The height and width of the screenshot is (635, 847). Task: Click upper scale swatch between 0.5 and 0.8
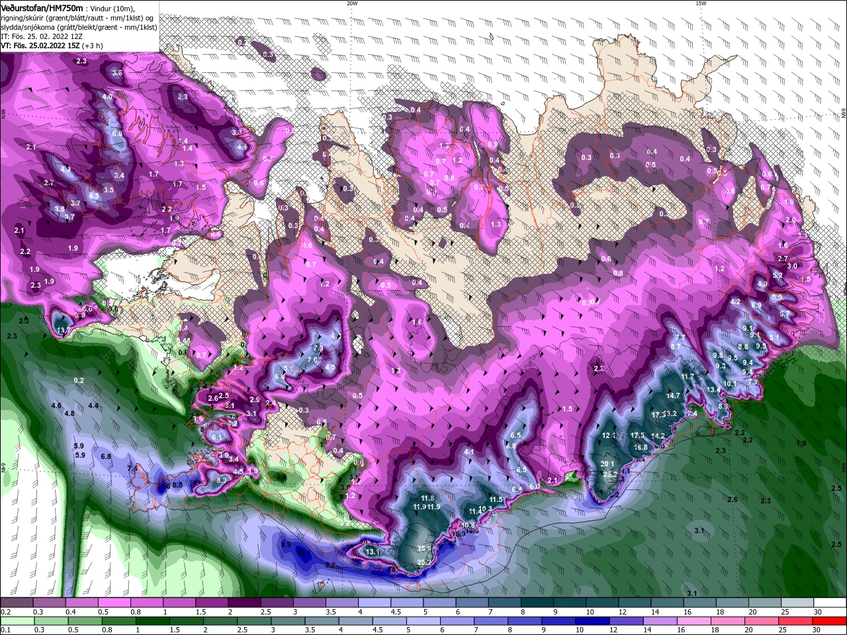(x=114, y=603)
